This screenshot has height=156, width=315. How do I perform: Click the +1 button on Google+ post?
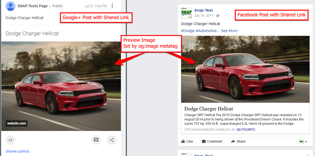coord(11,140)
